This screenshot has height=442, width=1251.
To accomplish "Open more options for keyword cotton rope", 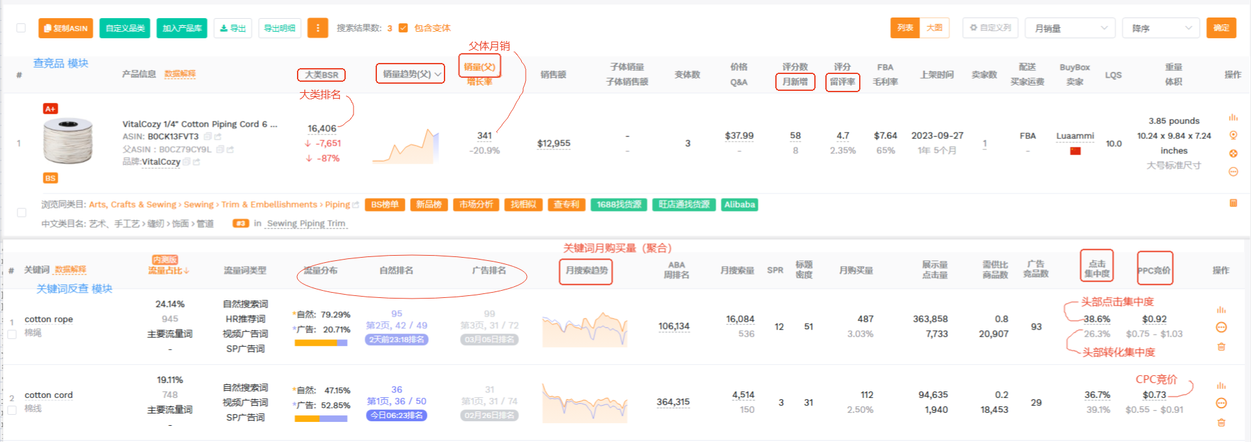I will 1221,327.
